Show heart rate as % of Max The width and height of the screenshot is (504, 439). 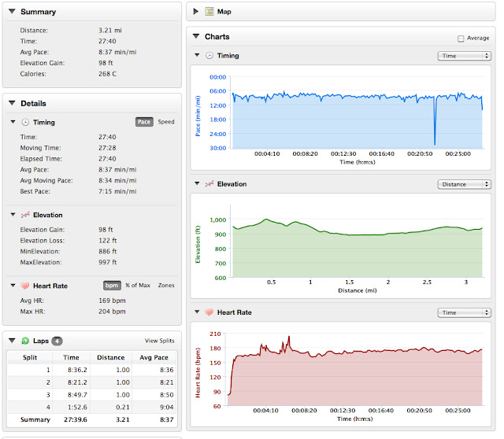tap(138, 285)
